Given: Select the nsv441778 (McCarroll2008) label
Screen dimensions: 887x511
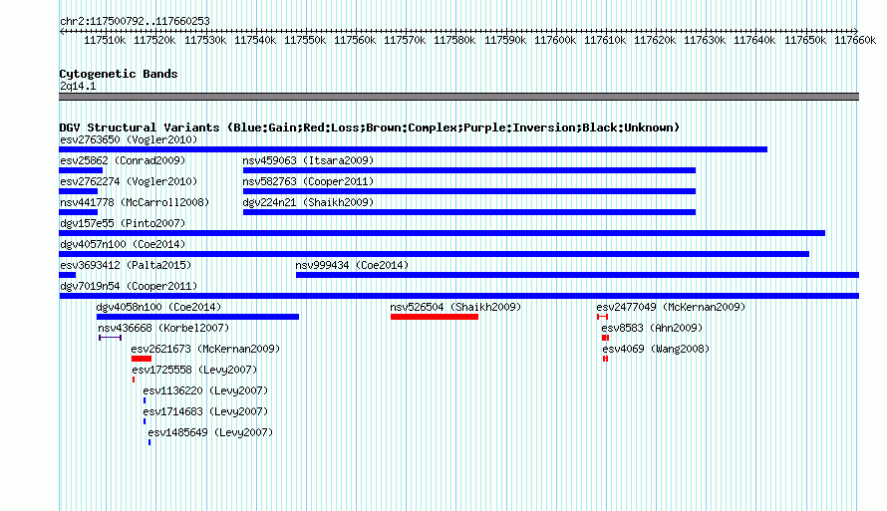Looking at the screenshot, I should coord(135,202).
